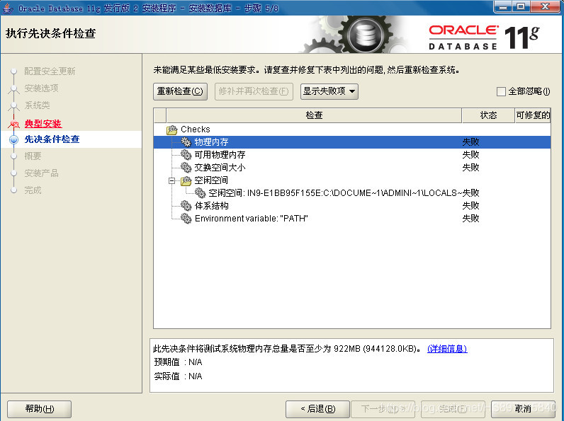
Task: Select 先决条件检查 step in sidebar
Action: pos(52,139)
